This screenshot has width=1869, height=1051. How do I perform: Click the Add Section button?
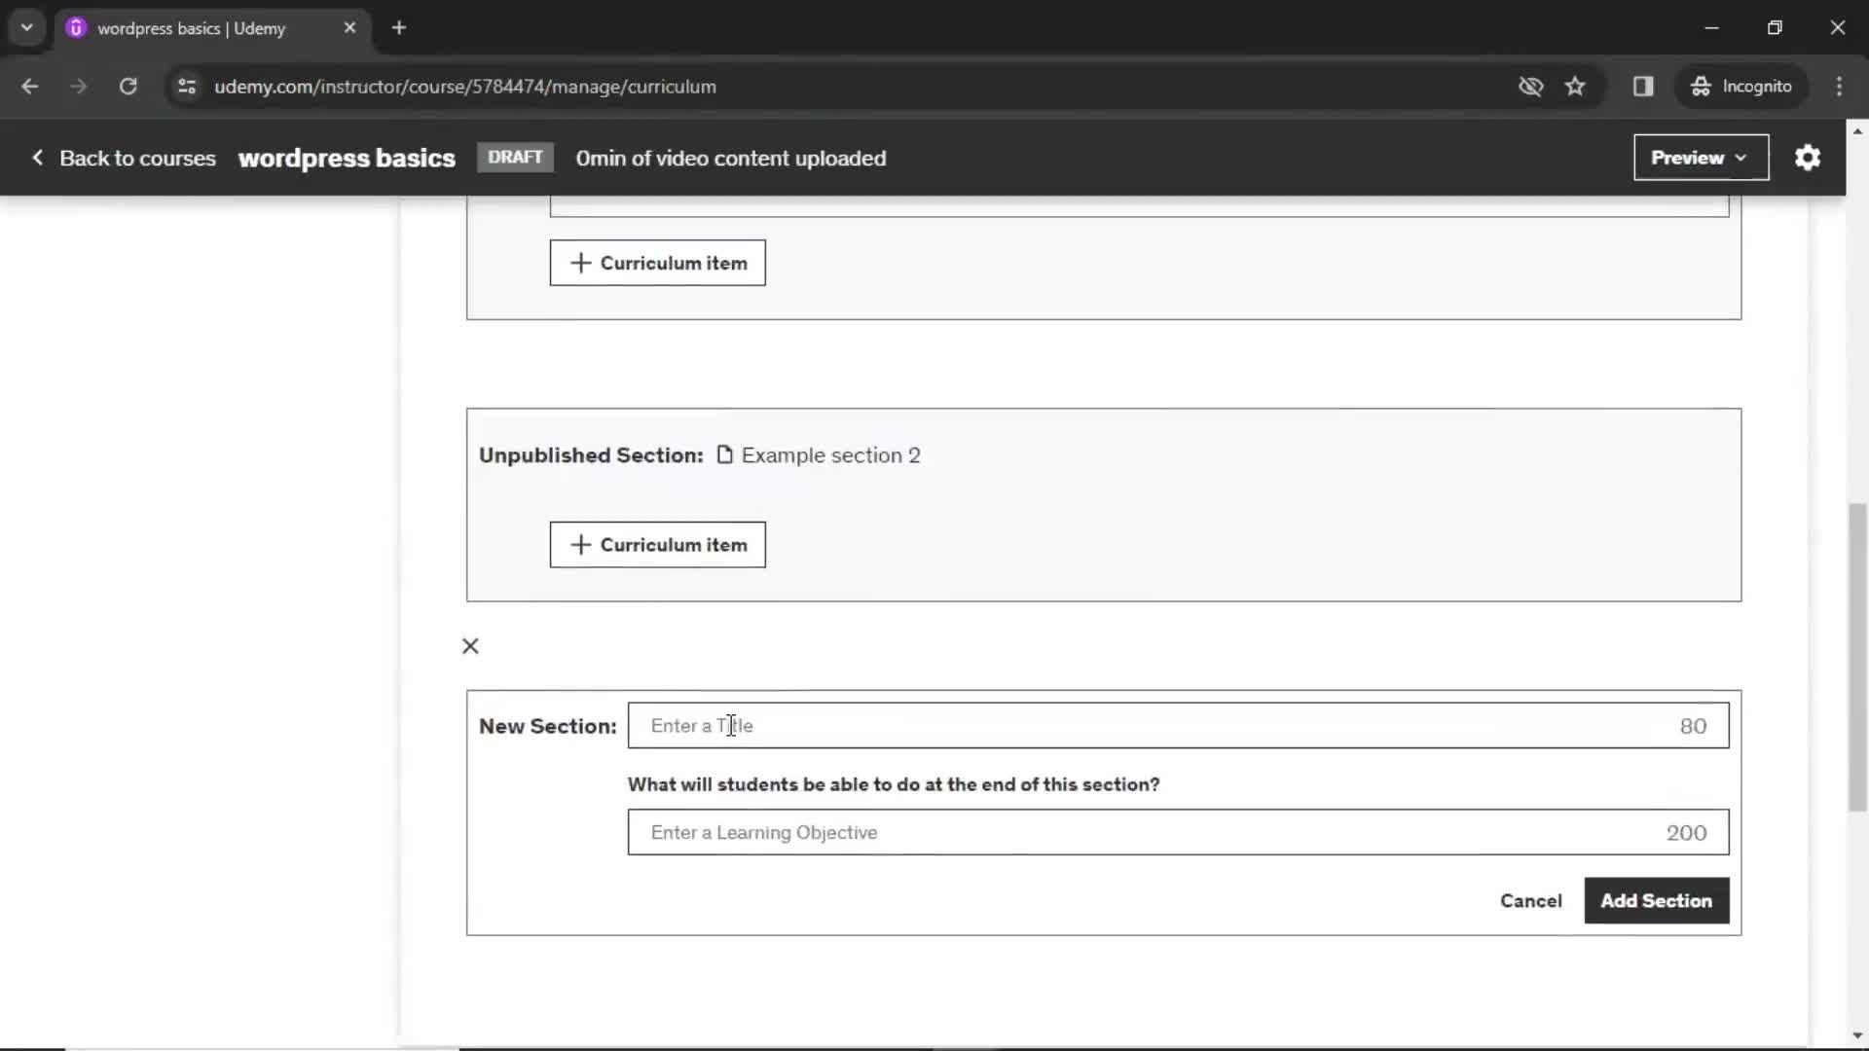[x=1656, y=899]
